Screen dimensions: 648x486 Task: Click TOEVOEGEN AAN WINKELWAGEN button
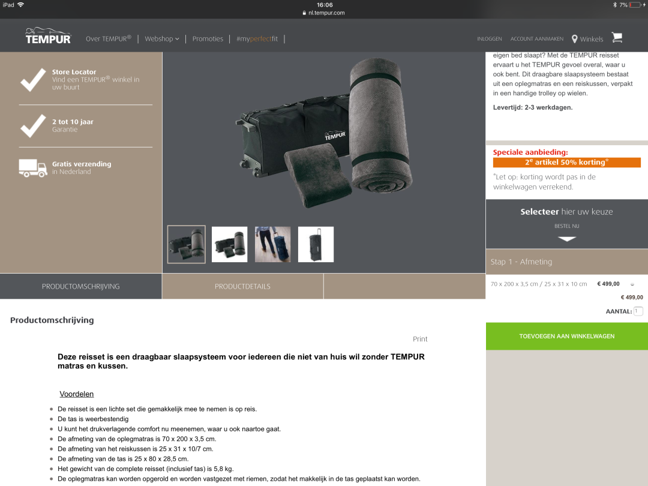coord(566,337)
